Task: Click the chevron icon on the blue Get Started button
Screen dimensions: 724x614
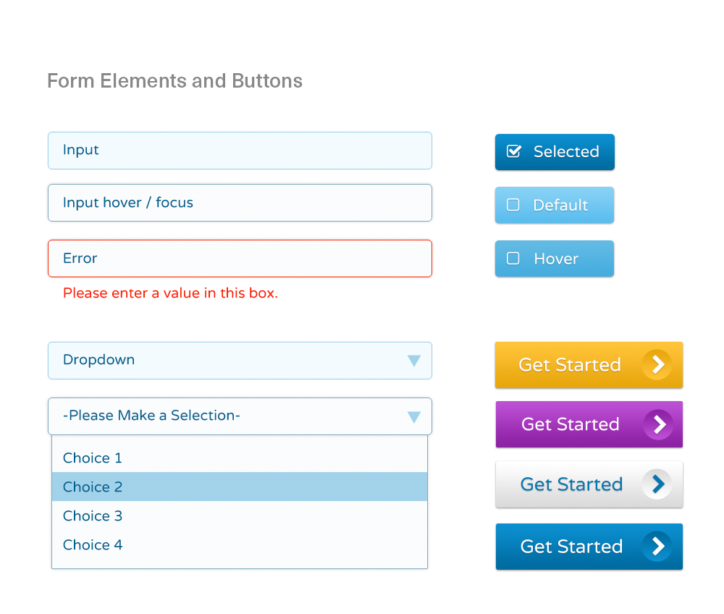Action: tap(657, 546)
